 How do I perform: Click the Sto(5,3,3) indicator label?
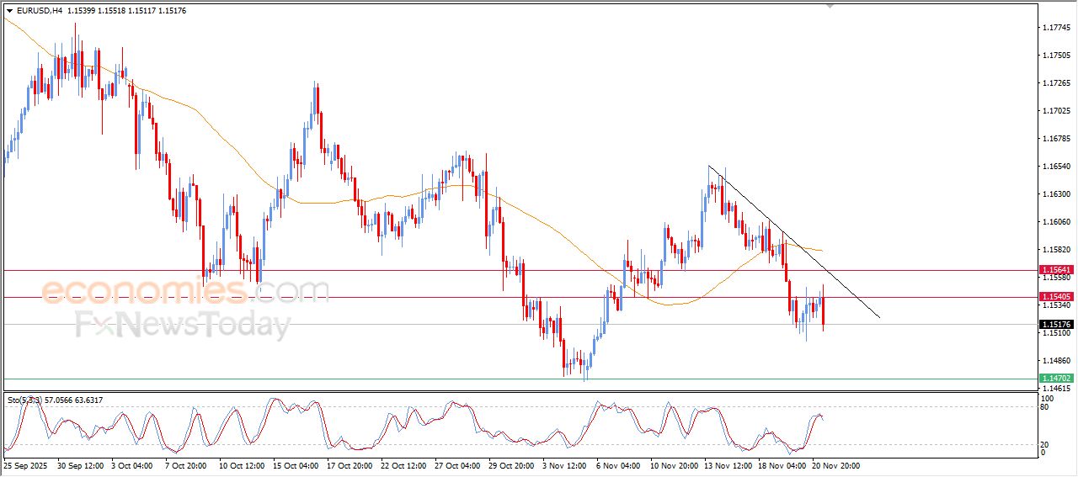26,400
